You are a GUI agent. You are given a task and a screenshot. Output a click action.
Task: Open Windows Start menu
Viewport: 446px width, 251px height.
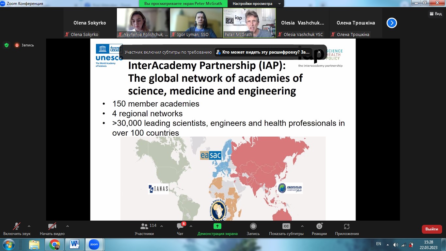coord(8,244)
